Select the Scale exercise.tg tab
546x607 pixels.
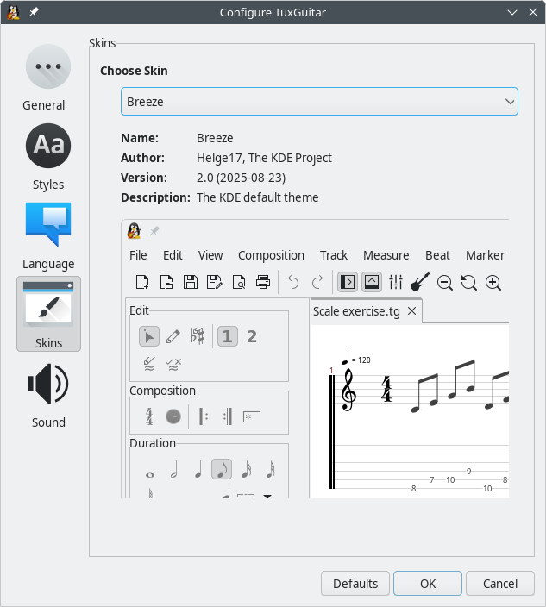click(x=356, y=311)
